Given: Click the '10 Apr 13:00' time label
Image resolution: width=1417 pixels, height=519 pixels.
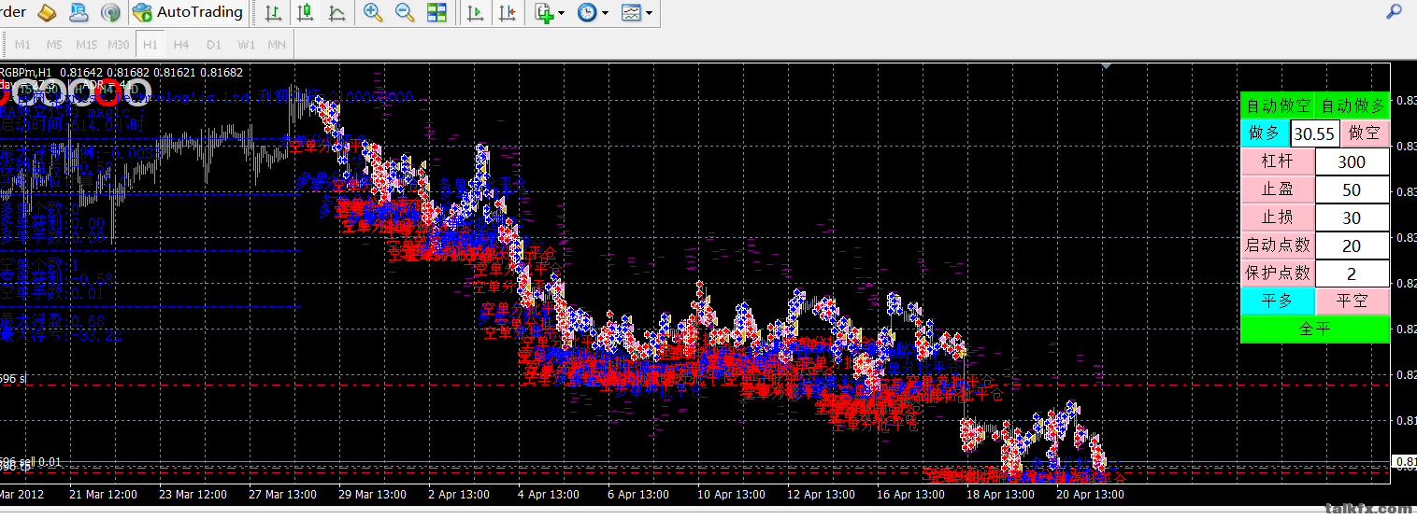Looking at the screenshot, I should pyautogui.click(x=731, y=495).
